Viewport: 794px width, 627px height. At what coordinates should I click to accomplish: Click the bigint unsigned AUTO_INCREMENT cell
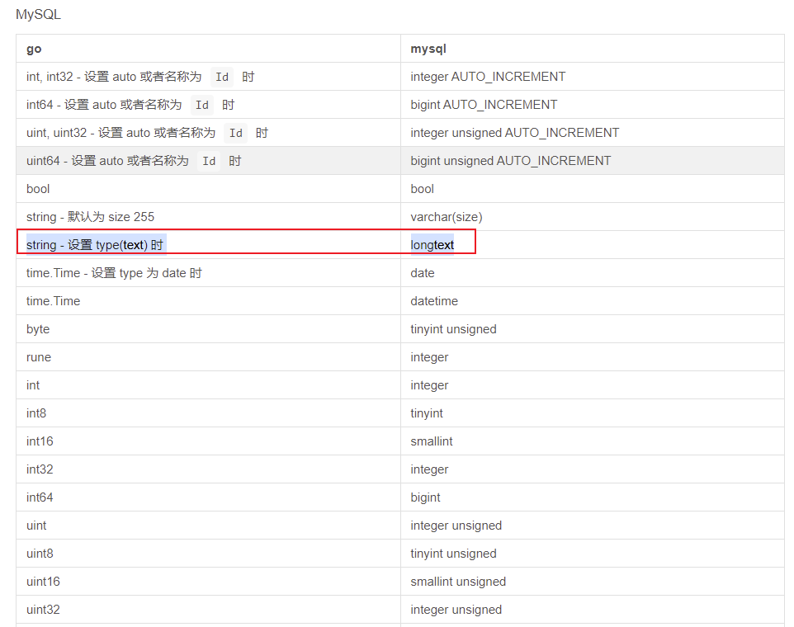pos(511,161)
